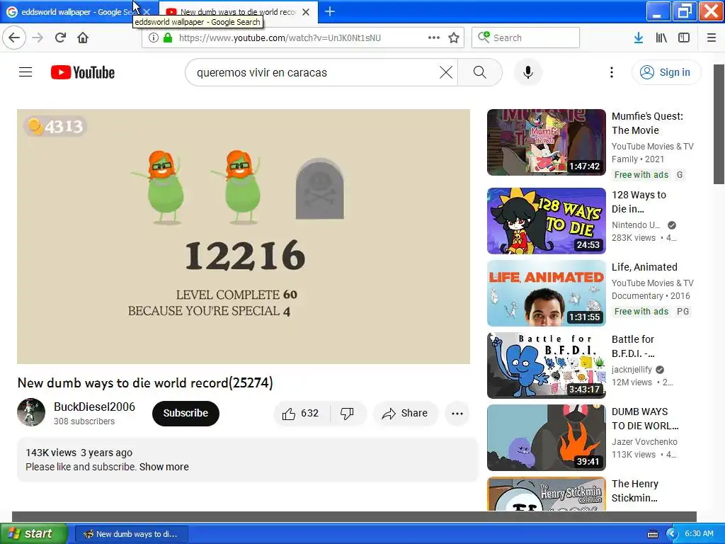Image resolution: width=725 pixels, height=544 pixels.
Task: Click the browser Forward arrow button
Action: 38,38
